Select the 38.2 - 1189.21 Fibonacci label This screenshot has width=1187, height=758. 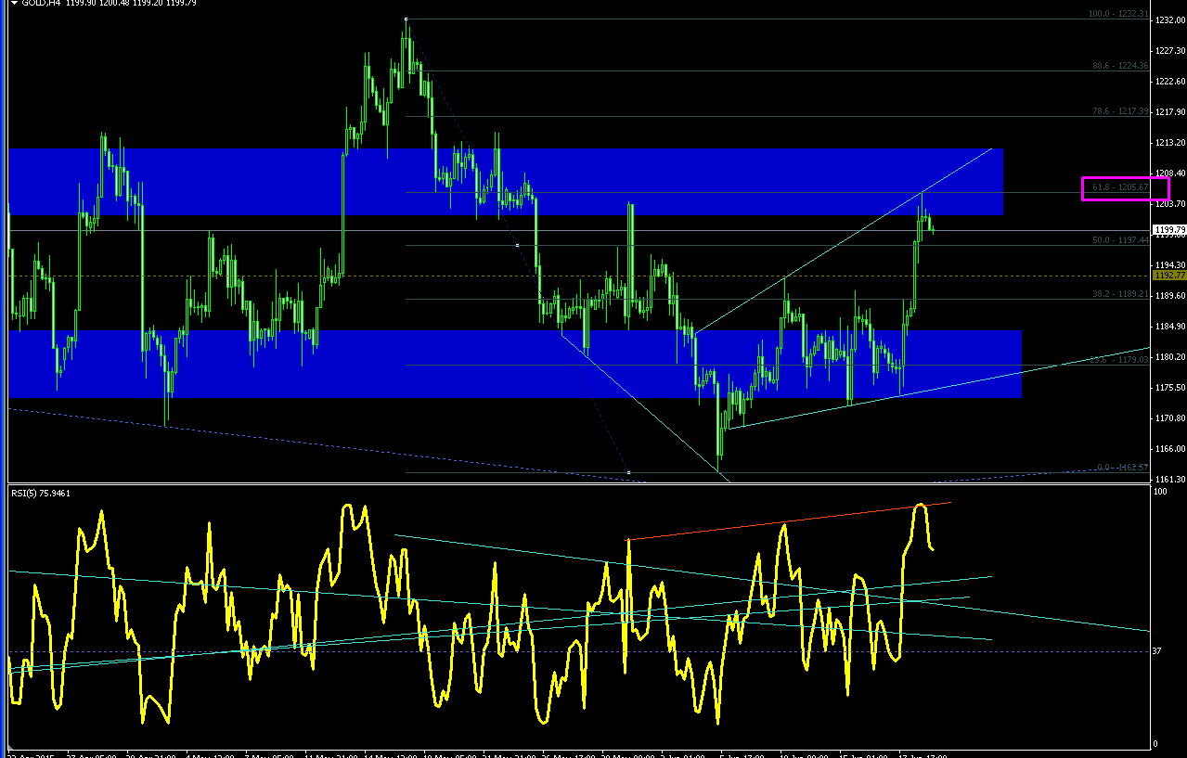[1121, 293]
